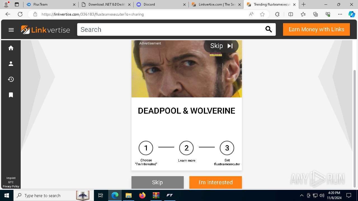Open the Windows Start menu
Image resolution: width=358 pixels, height=201 pixels.
coord(7,195)
